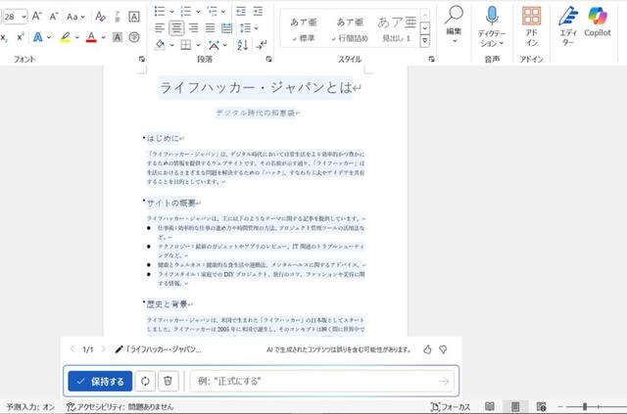Discard Copilot content with trash icon

pyautogui.click(x=168, y=381)
